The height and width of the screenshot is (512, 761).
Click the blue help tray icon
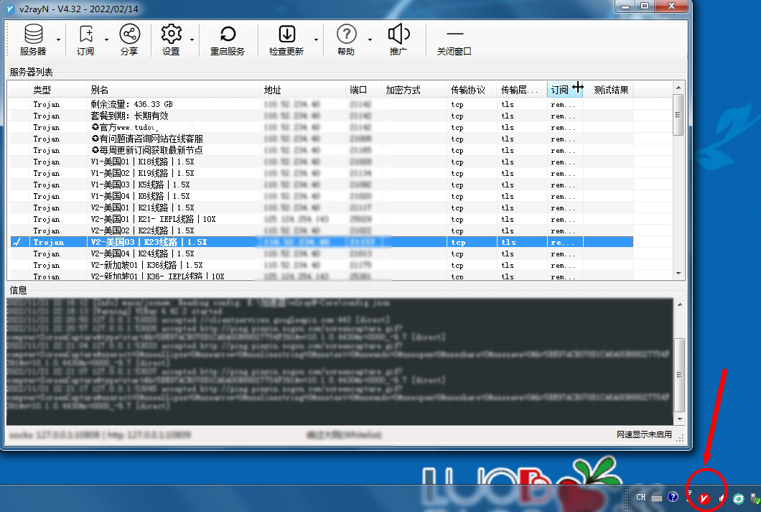pos(673,497)
